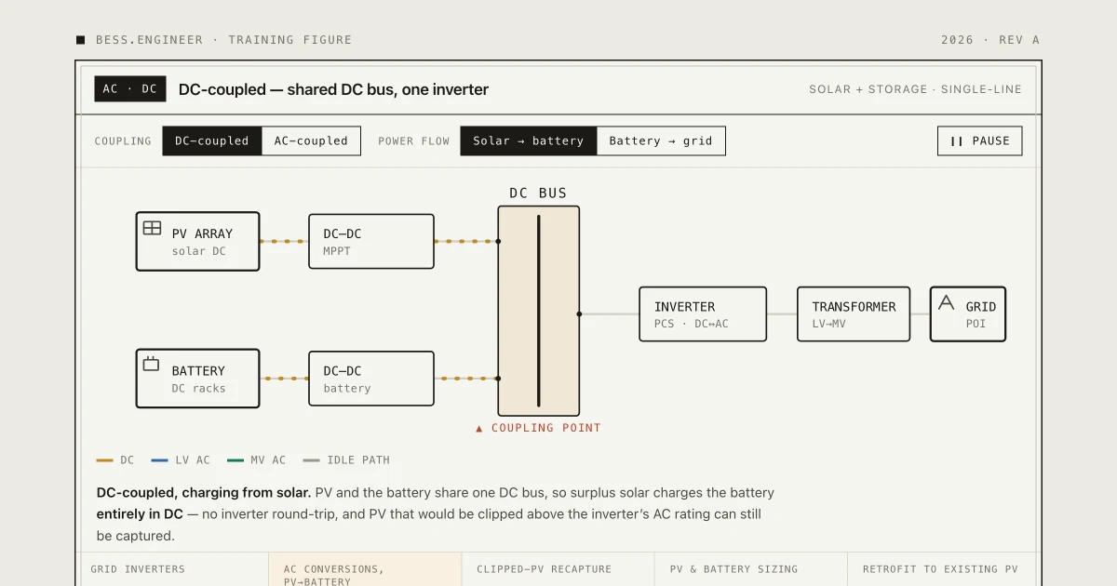This screenshot has height=586, width=1117.
Task: Click the solar panel icon in PV ARRAY
Action: (152, 228)
